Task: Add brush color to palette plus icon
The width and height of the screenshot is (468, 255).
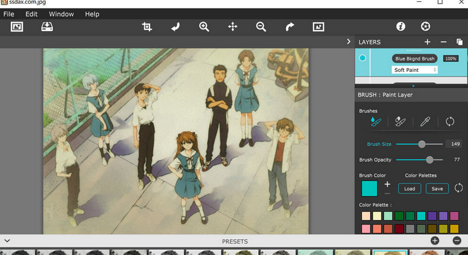Action: coord(387,184)
